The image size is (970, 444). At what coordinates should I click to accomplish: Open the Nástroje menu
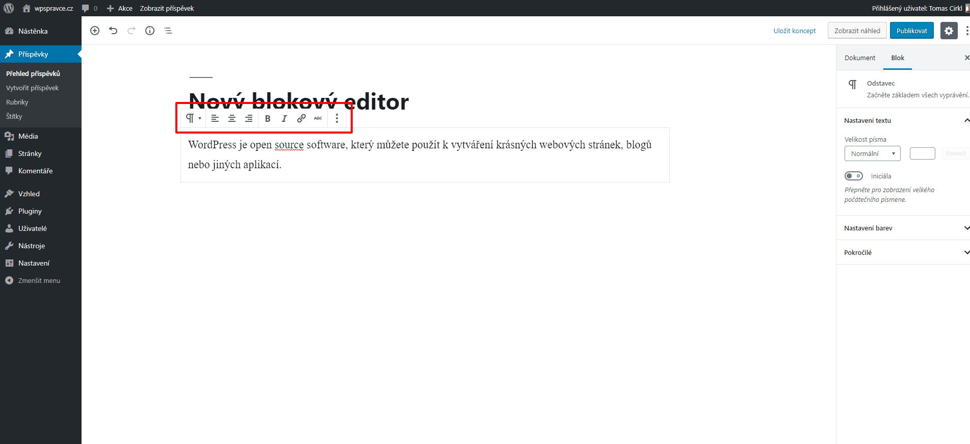coord(41,246)
